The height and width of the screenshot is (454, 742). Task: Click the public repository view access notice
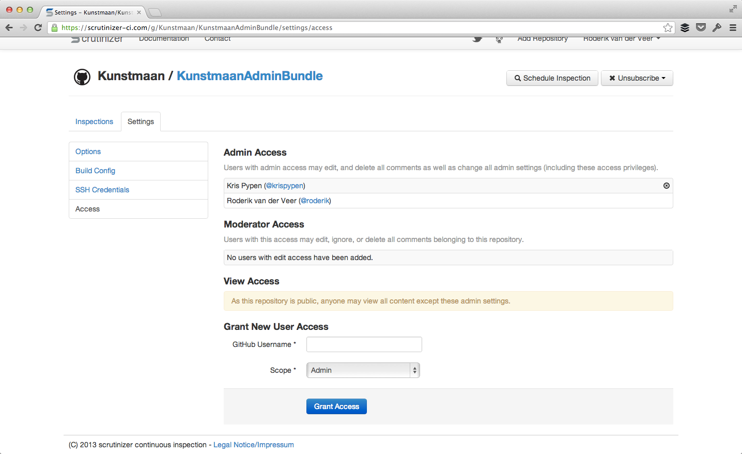click(x=449, y=301)
